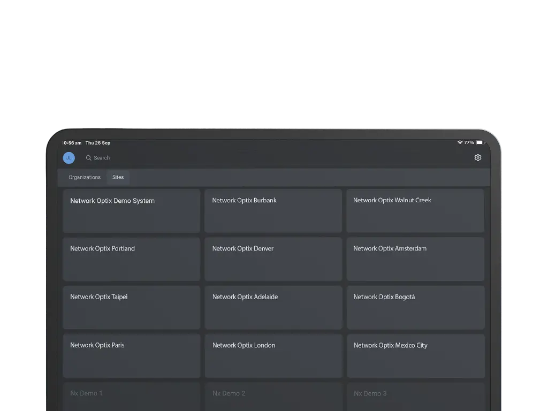Open Network Optix Demo System site

pos(132,211)
